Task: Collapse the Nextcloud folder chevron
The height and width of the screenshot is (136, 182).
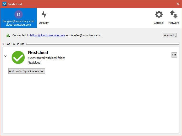Action: [5, 56]
